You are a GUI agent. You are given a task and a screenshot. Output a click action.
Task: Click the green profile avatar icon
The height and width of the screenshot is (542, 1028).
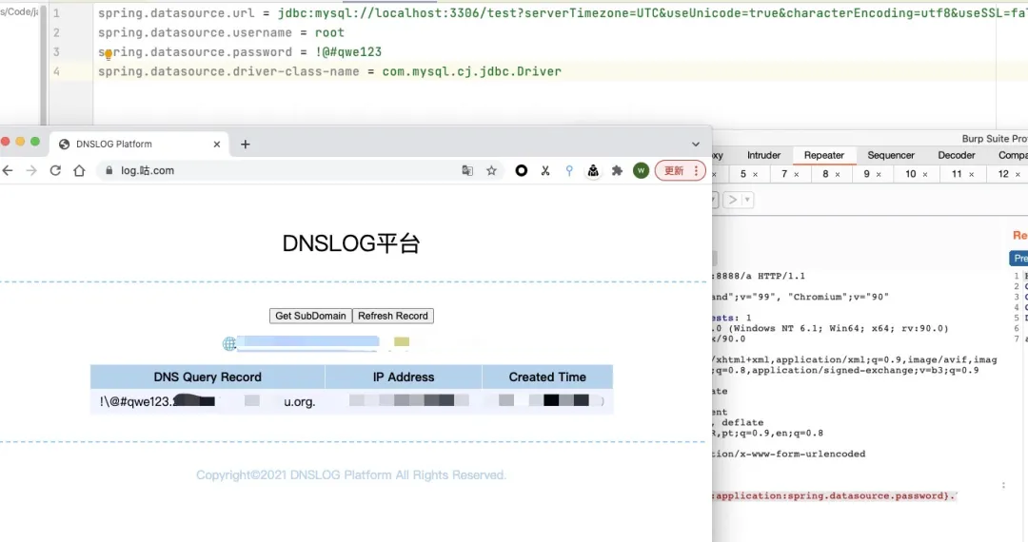[641, 171]
